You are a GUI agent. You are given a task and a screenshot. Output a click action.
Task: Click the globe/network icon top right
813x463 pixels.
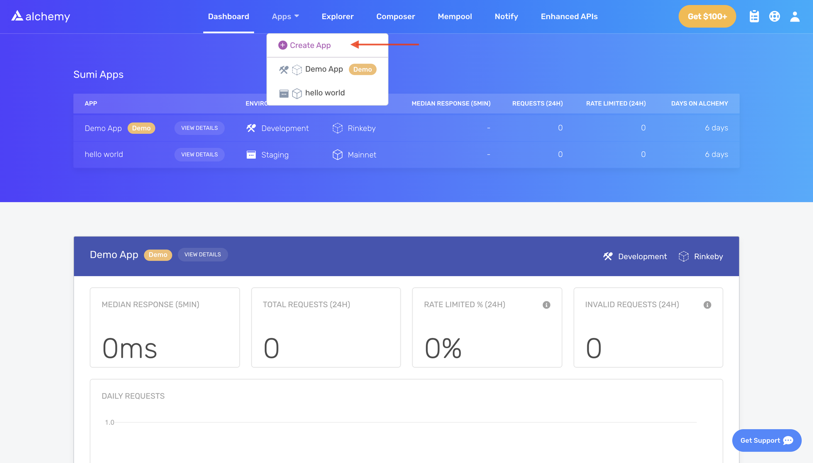point(774,16)
